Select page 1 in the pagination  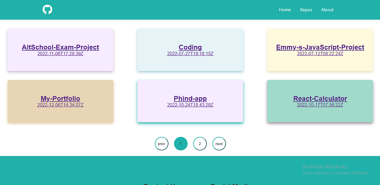click(x=181, y=144)
